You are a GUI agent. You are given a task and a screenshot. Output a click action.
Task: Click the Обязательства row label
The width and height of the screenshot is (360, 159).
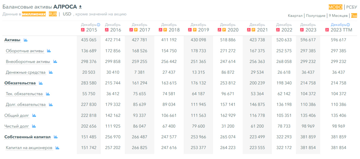coord(20,83)
